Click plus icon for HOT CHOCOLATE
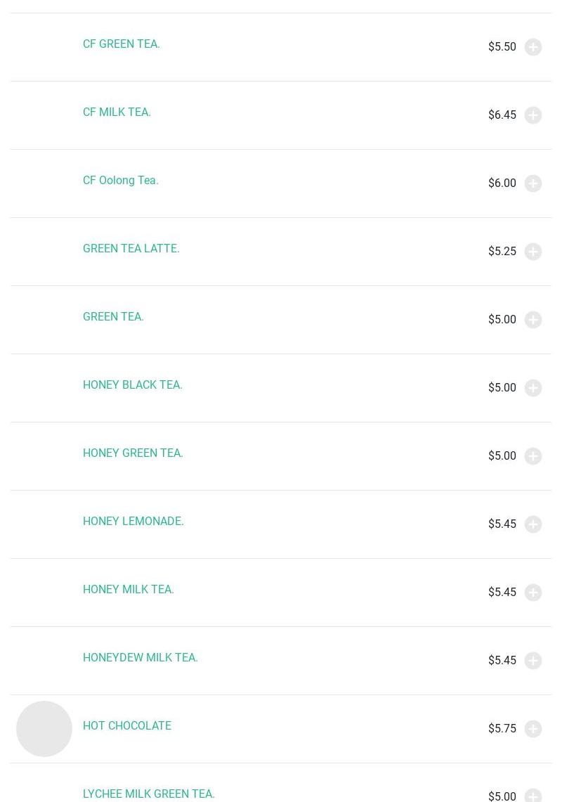Image resolution: width=562 pixels, height=802 pixels. (533, 729)
